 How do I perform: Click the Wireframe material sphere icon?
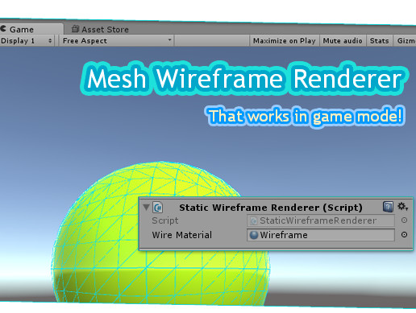point(254,235)
